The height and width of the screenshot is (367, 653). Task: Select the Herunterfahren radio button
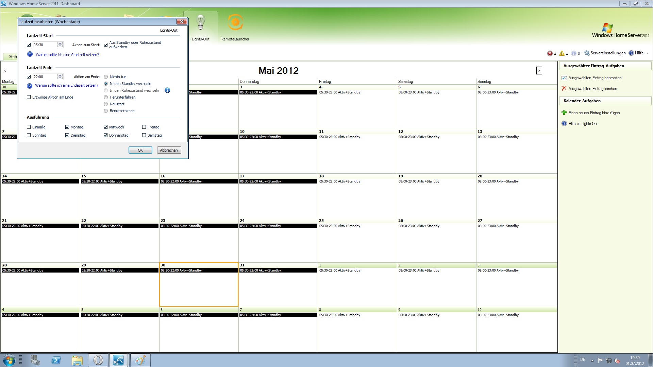[106, 97]
